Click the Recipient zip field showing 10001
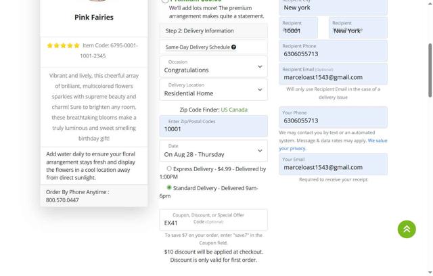This screenshot has height=276, width=433. pos(298,28)
